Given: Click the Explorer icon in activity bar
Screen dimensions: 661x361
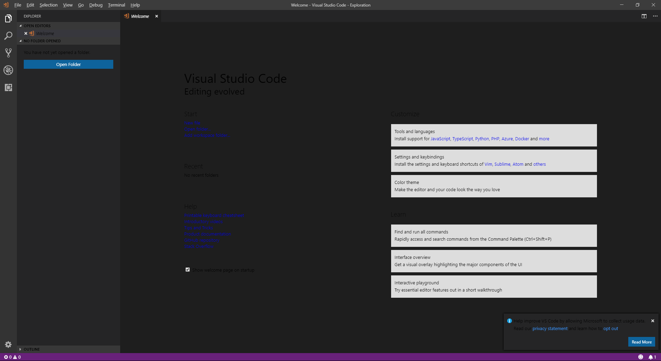Looking at the screenshot, I should click(8, 18).
